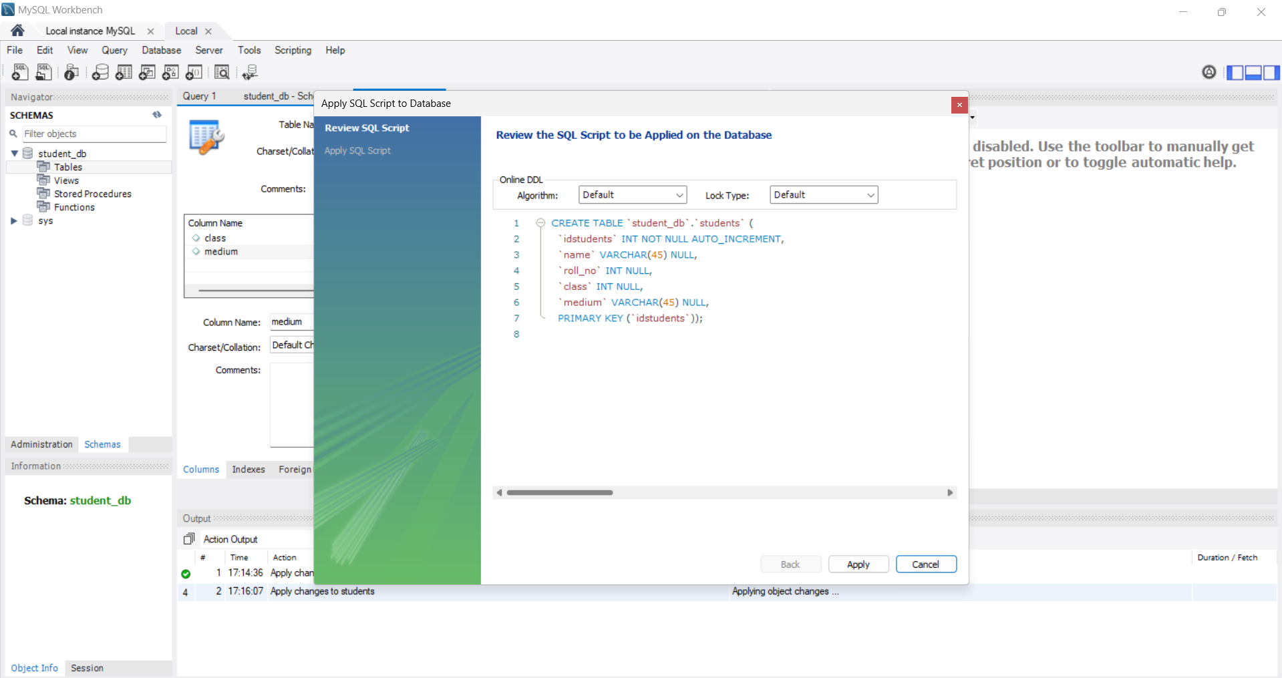1282x678 pixels.
Task: Click the sys database icon
Action: [28, 220]
